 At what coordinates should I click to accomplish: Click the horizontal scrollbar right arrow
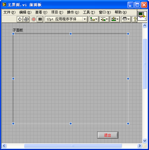140,146
